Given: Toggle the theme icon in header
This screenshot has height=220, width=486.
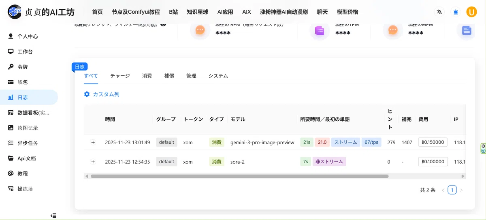Looking at the screenshot, I should [456, 12].
